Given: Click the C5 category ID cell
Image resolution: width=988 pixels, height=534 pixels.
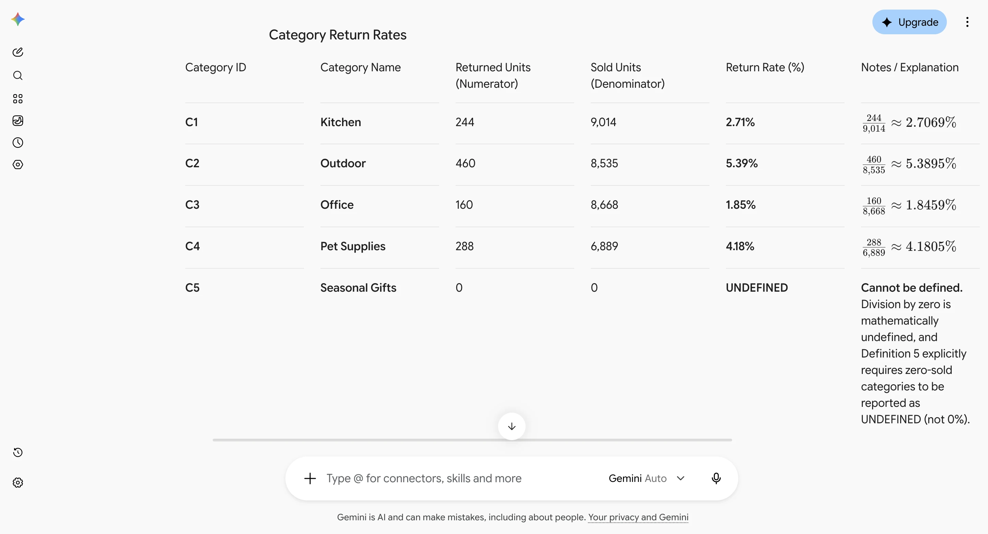Looking at the screenshot, I should click(x=192, y=288).
